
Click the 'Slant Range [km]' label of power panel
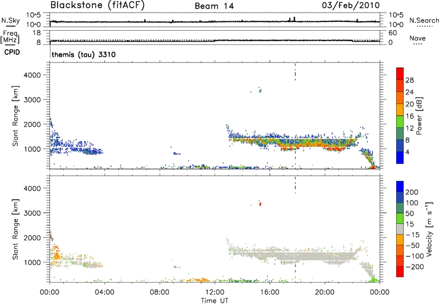(x=15, y=116)
